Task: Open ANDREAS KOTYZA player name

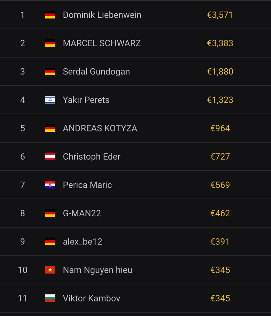Action: pyautogui.click(x=100, y=128)
